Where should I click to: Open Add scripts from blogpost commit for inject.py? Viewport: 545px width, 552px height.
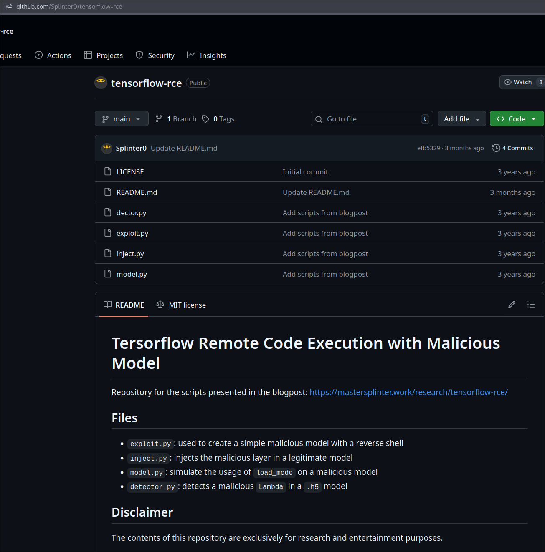tap(325, 254)
